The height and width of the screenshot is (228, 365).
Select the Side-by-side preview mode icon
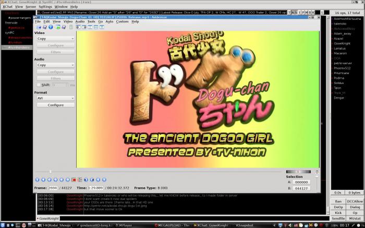[90, 27]
